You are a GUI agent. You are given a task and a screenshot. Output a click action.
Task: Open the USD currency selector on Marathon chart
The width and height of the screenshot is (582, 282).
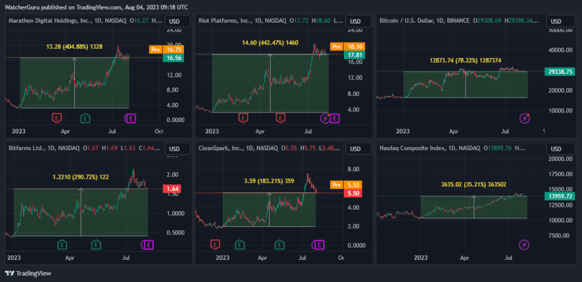(x=174, y=22)
